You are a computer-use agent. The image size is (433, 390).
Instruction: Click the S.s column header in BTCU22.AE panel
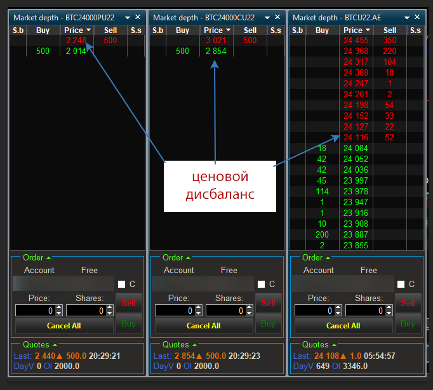coord(415,30)
